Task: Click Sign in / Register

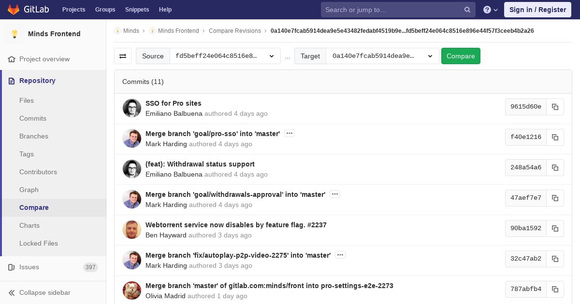Action: (537, 10)
